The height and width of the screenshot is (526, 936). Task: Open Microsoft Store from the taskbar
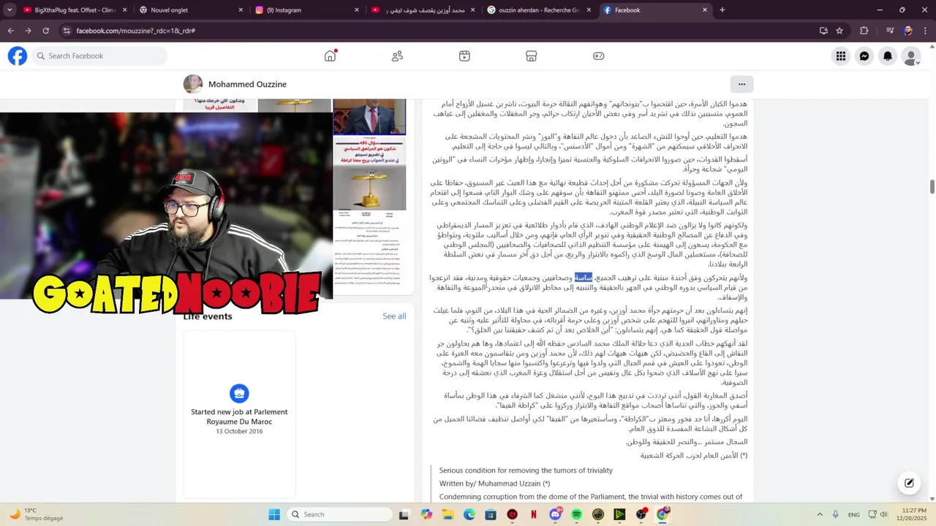click(x=491, y=514)
